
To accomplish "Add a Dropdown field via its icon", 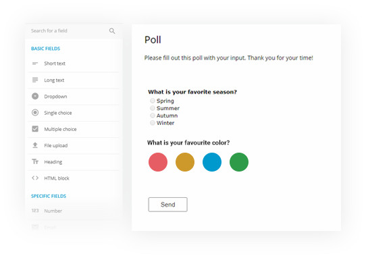I will pos(35,96).
